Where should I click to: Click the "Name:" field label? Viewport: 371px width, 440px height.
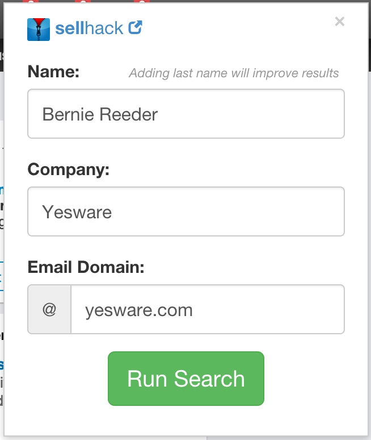[x=54, y=72]
